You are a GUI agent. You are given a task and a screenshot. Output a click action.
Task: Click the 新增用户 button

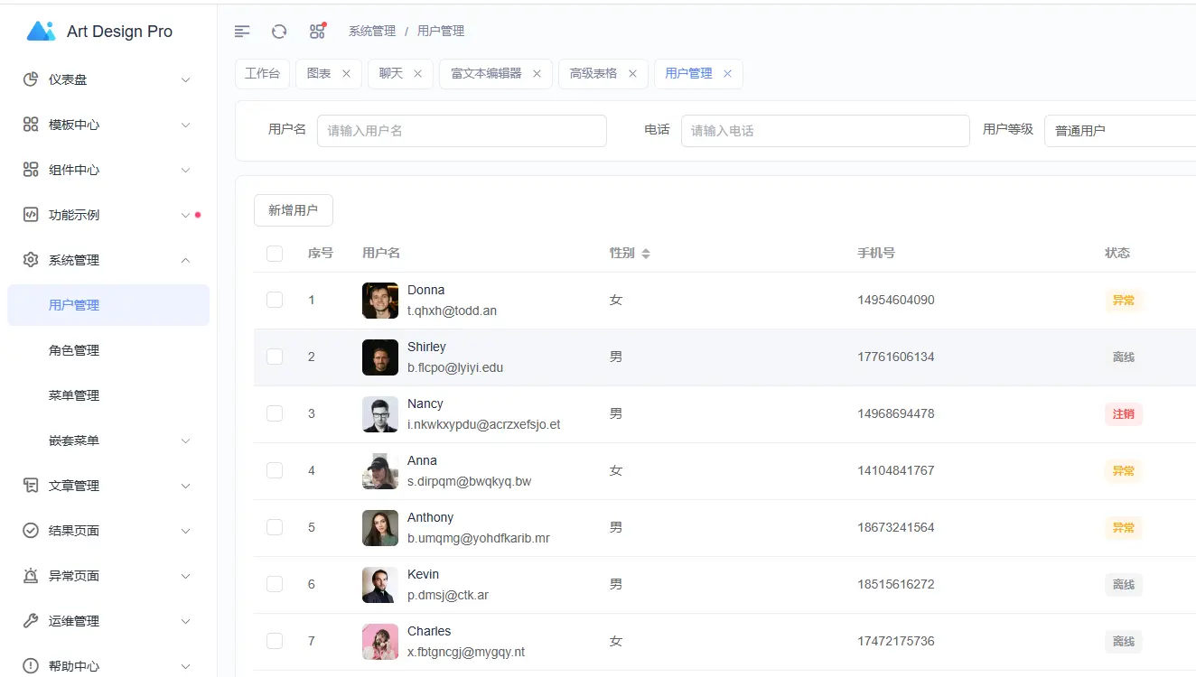click(x=293, y=209)
